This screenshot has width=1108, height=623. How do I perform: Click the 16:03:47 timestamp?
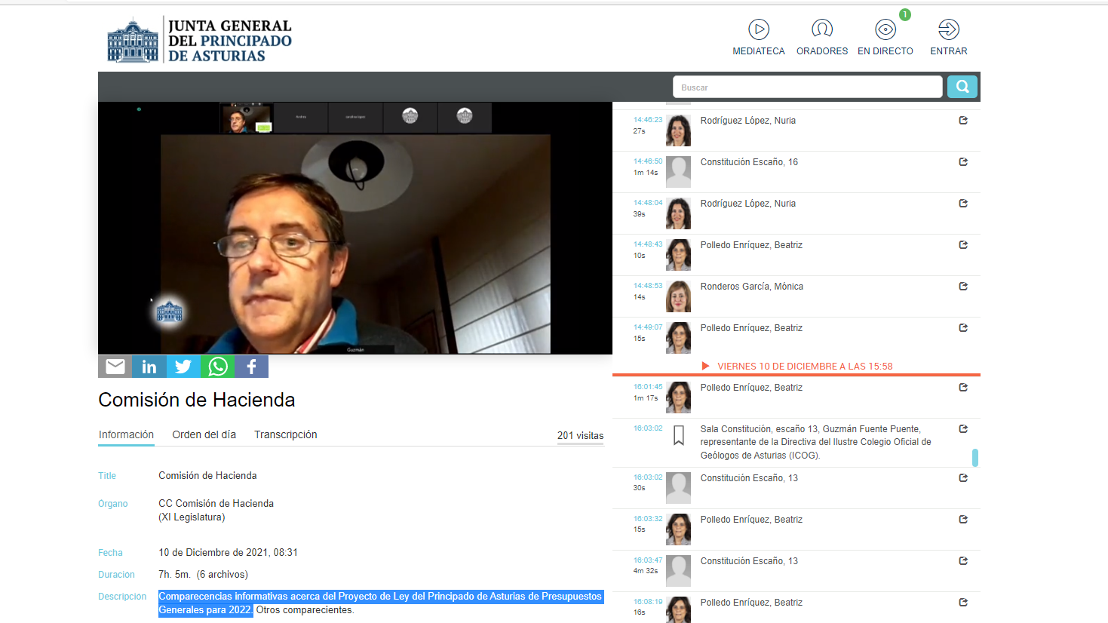(x=648, y=560)
